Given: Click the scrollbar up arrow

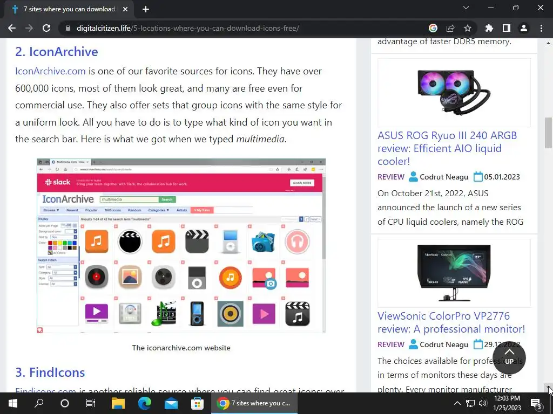Looking at the screenshot, I should point(548,43).
